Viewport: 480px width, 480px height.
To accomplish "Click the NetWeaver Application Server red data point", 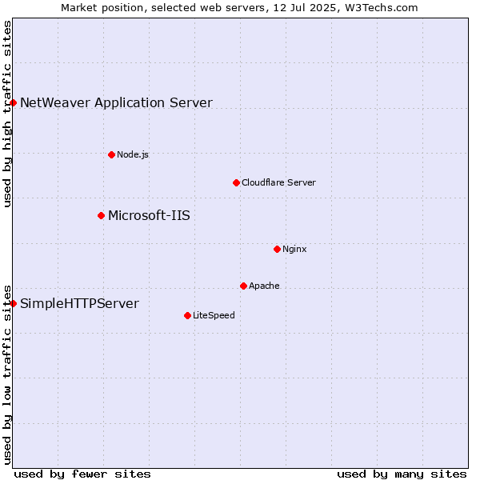I will (13, 102).
